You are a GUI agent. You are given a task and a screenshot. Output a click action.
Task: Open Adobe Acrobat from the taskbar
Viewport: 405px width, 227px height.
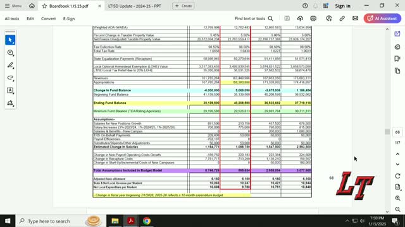[131, 221]
